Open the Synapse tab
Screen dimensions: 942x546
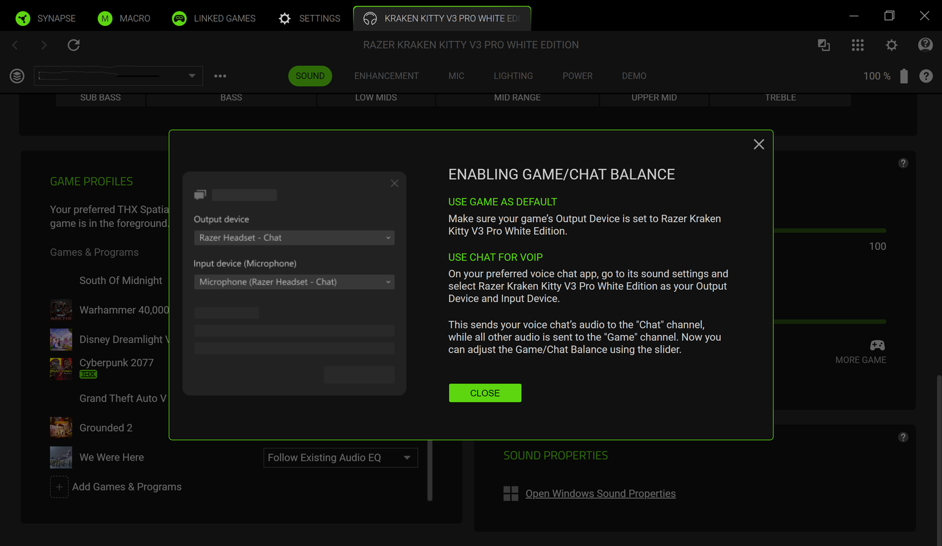(45, 18)
